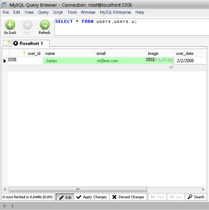209x210 pixels.
Task: Open the File menu
Action: tap(6, 12)
